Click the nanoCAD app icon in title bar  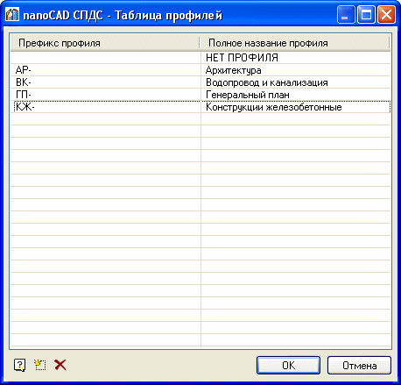coord(12,15)
